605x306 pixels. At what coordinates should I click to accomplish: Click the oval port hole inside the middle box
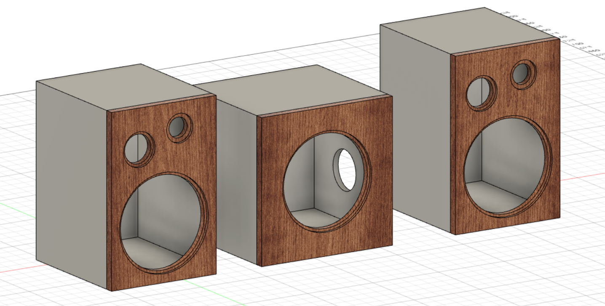click(x=345, y=169)
